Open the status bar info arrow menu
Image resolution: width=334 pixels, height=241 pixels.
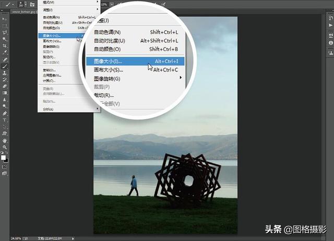[x=73, y=239]
